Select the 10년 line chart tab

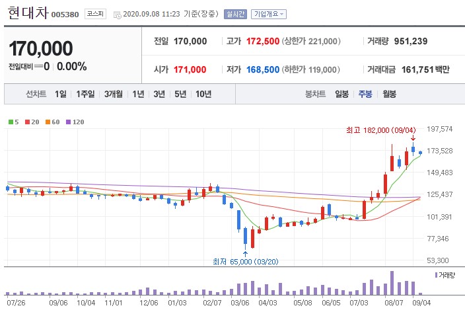click(x=203, y=94)
